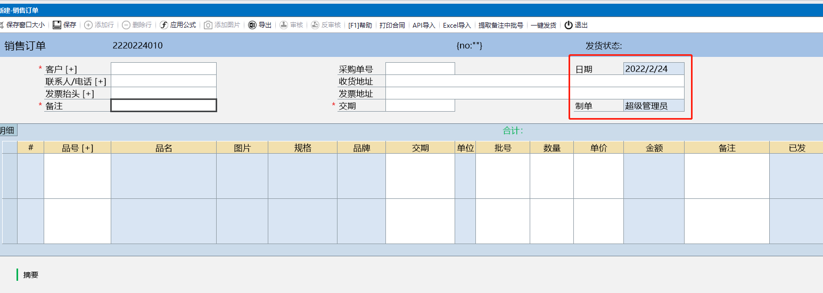Click the Excel导入 button

coord(457,25)
